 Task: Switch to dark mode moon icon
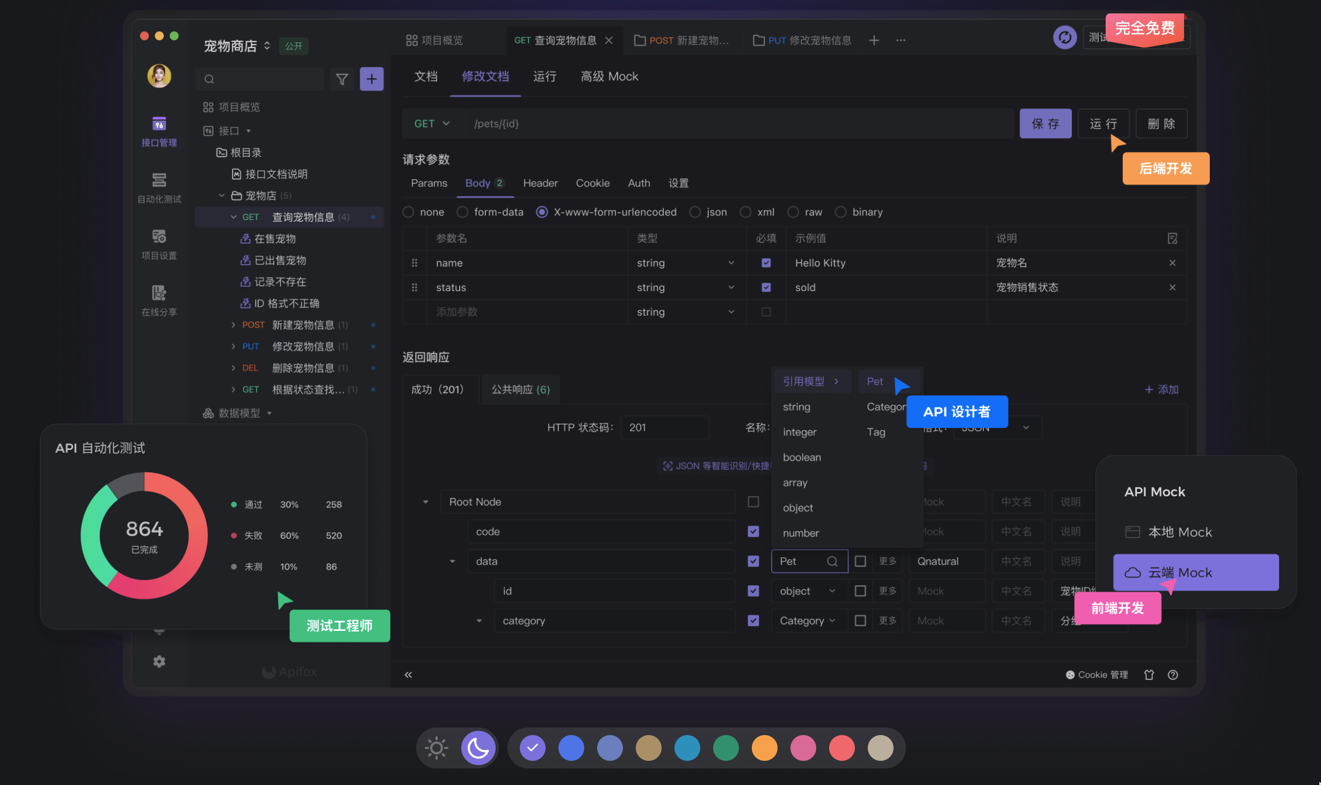tap(478, 748)
